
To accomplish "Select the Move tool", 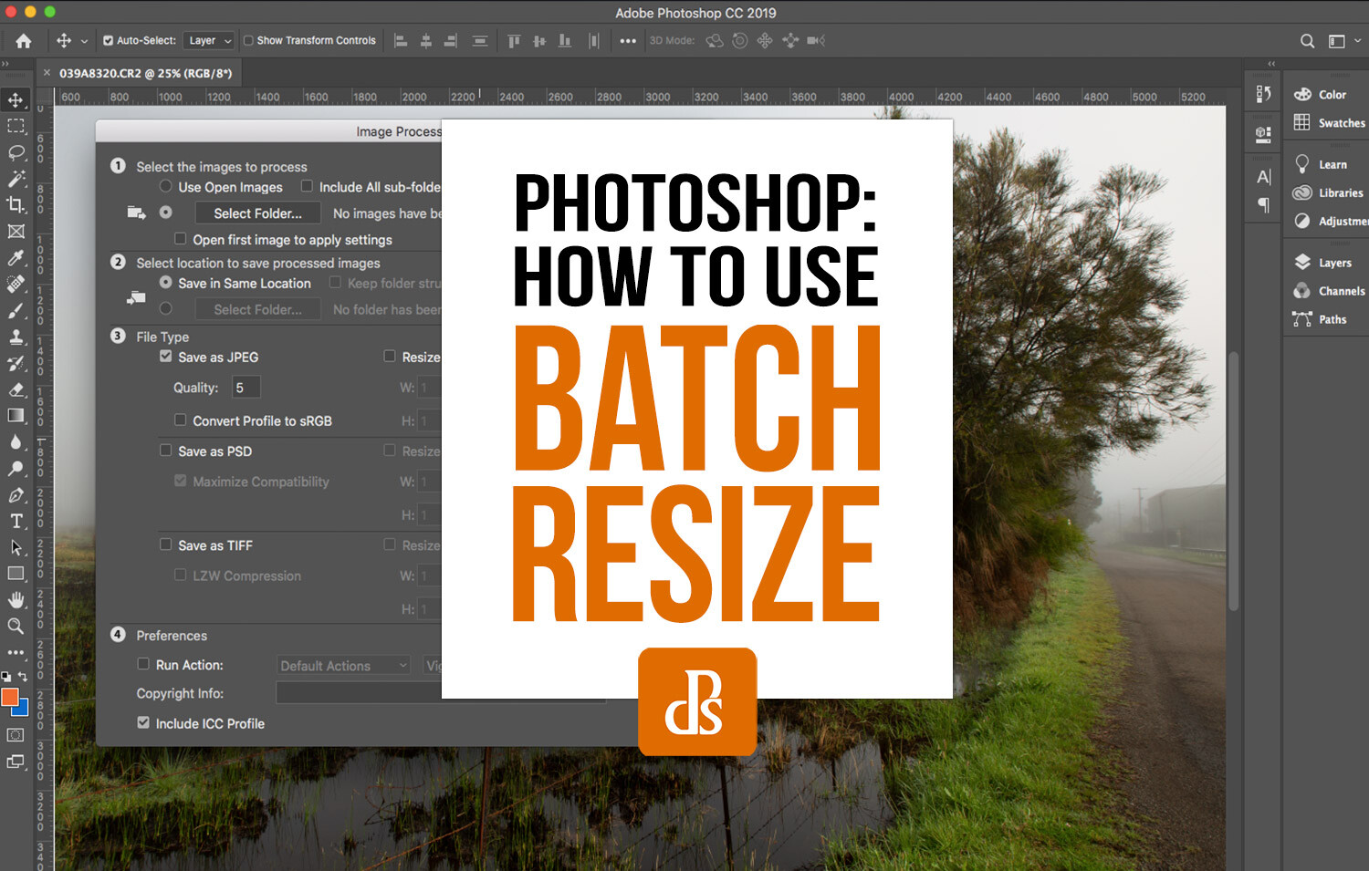I will click(x=16, y=99).
